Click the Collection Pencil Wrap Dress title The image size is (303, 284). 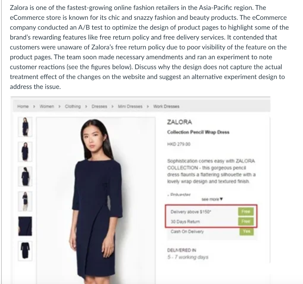[198, 132]
